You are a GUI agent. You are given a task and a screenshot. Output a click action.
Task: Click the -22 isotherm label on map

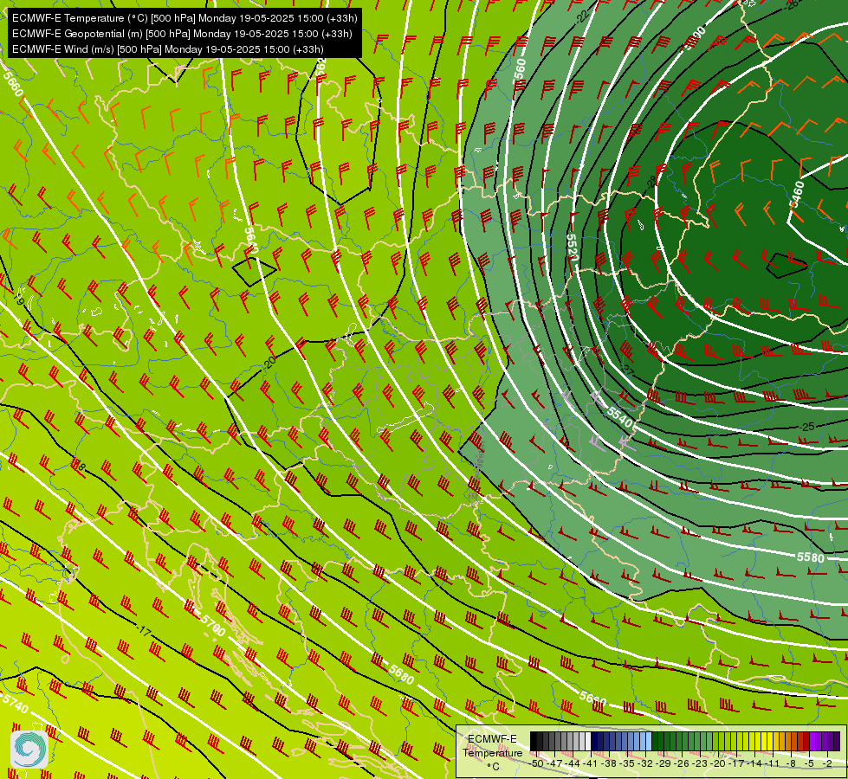[x=582, y=16]
